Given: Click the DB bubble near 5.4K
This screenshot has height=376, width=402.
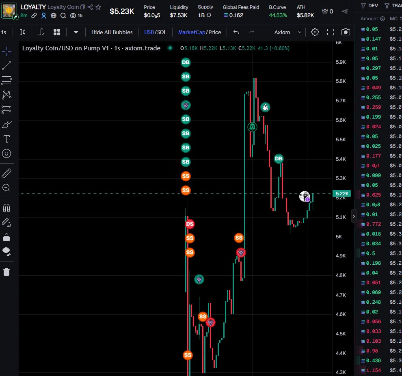Looking at the screenshot, I should coord(279,159).
